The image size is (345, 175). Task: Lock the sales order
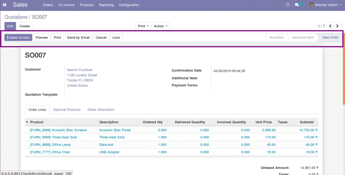(x=116, y=38)
